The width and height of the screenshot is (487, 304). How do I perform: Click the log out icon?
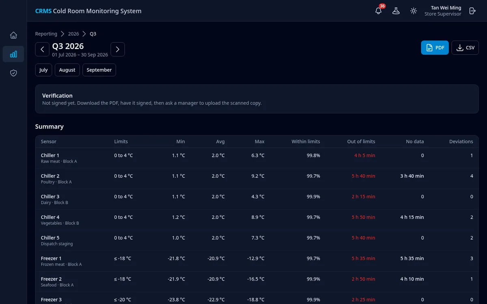click(472, 11)
